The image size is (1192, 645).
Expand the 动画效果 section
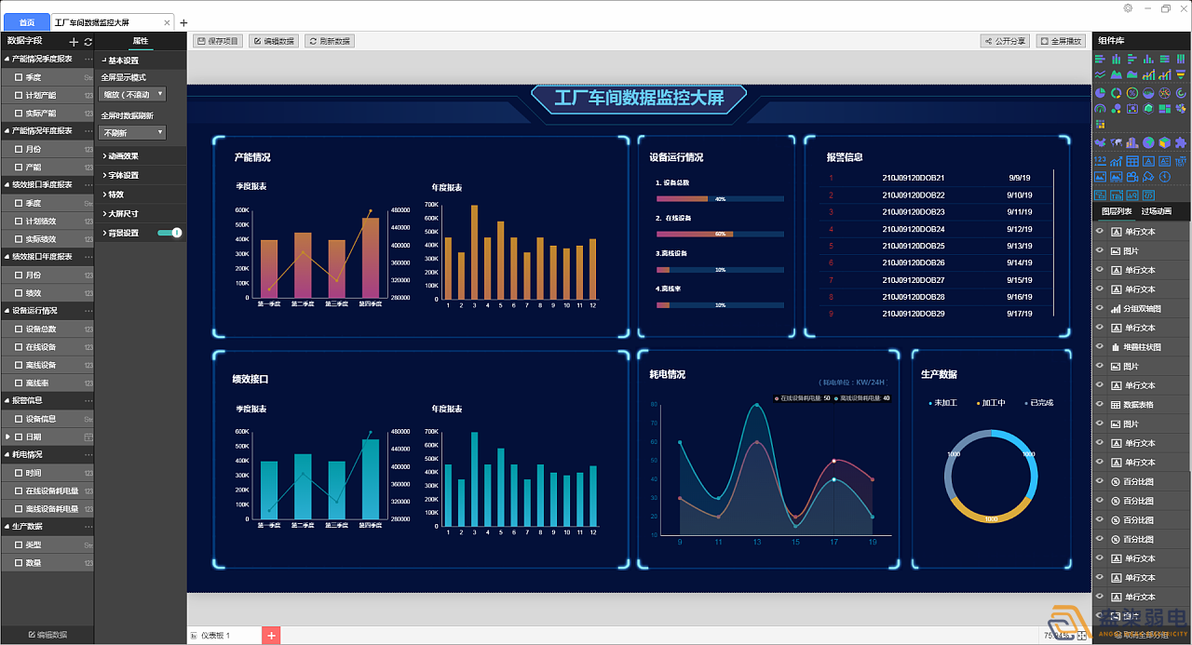click(123, 156)
